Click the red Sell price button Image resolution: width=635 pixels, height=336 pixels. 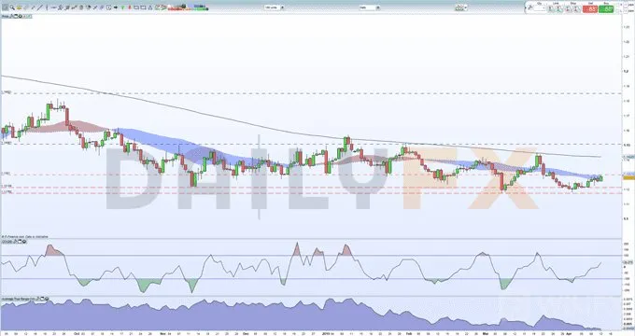click(590, 9)
